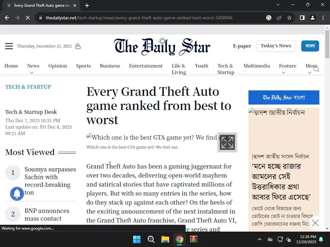This screenshot has width=330, height=247.
Task: Open hamburger site menu
Action: tap(9, 46)
